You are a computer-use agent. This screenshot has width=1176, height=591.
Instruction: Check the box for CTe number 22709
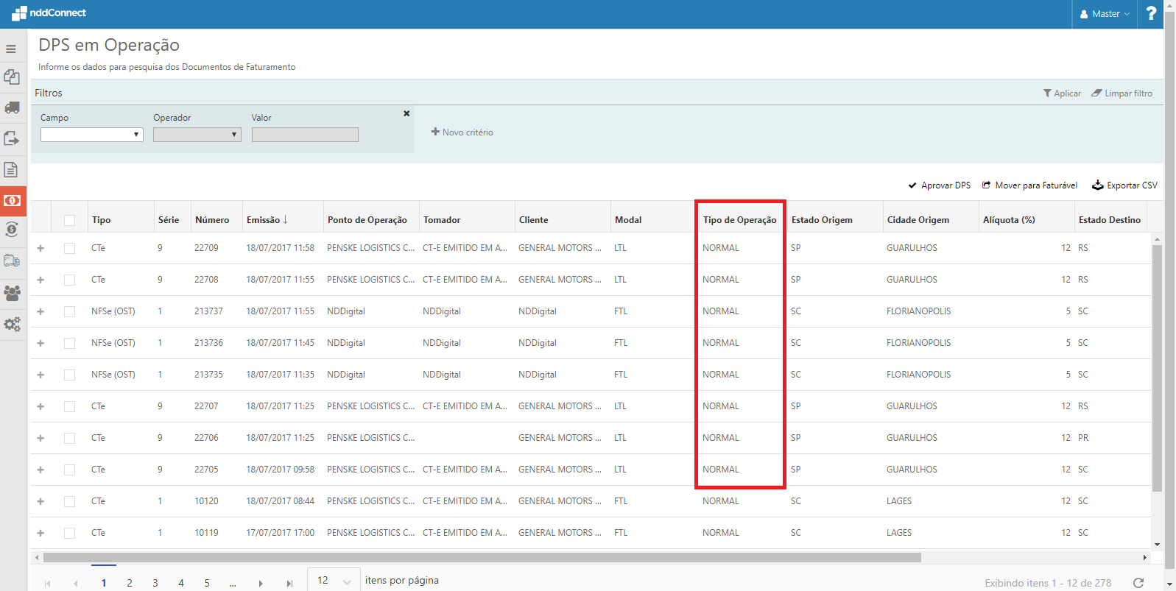tap(70, 249)
